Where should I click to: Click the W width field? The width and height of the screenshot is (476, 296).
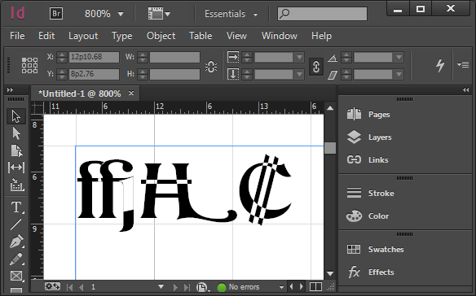coord(174,57)
